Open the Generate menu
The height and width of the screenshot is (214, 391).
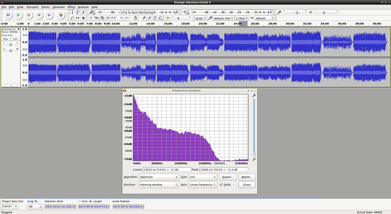tap(58, 7)
